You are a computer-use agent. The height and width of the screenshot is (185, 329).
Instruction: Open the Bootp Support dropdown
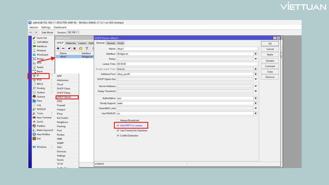pyautogui.click(x=256, y=103)
